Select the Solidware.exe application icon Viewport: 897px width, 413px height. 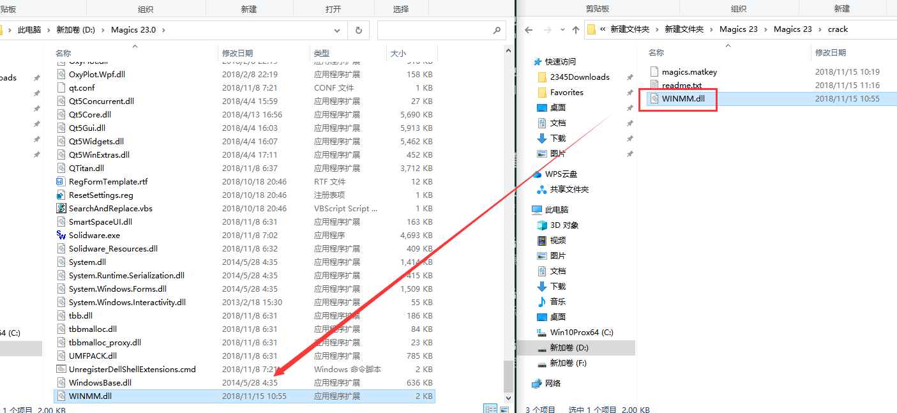(x=61, y=235)
